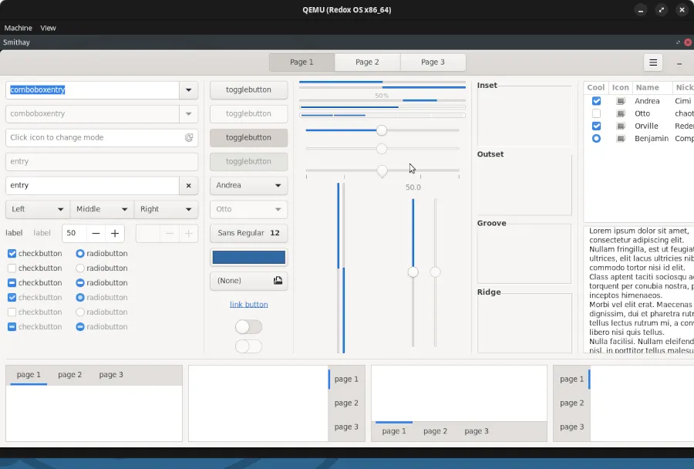
Task: Click the minus button beside the 50 spinbox
Action: tap(96, 233)
